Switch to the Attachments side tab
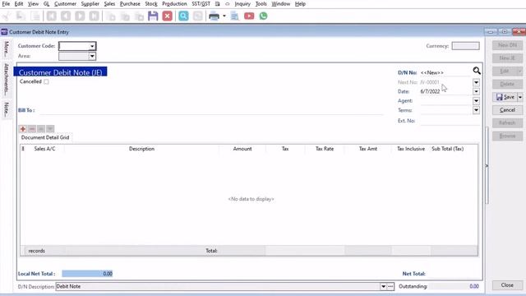 tap(6, 80)
